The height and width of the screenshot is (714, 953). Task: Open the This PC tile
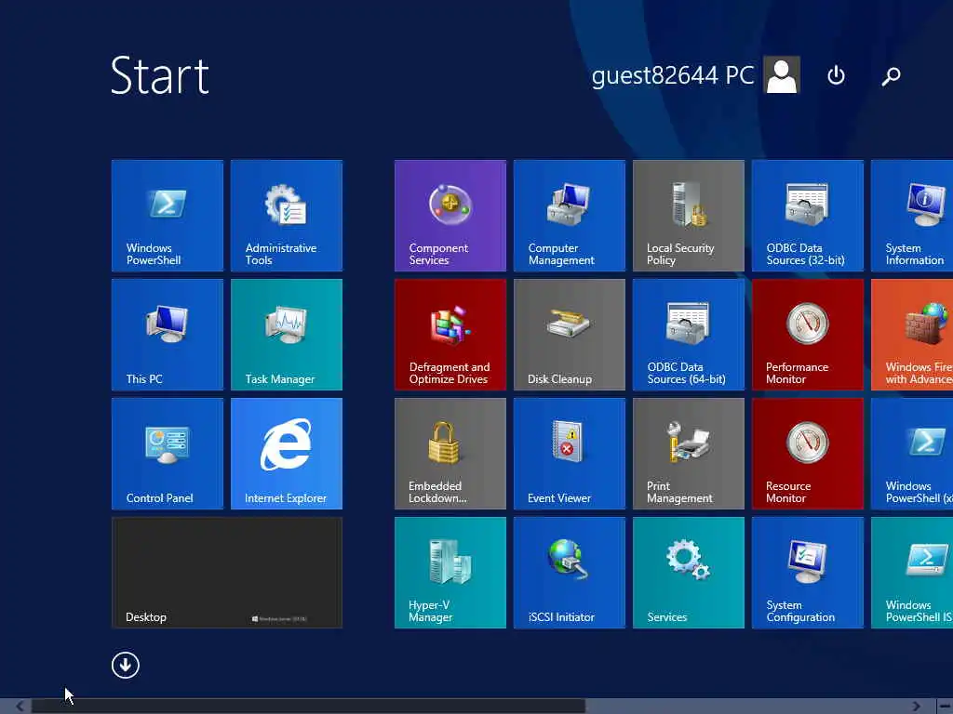pos(168,335)
